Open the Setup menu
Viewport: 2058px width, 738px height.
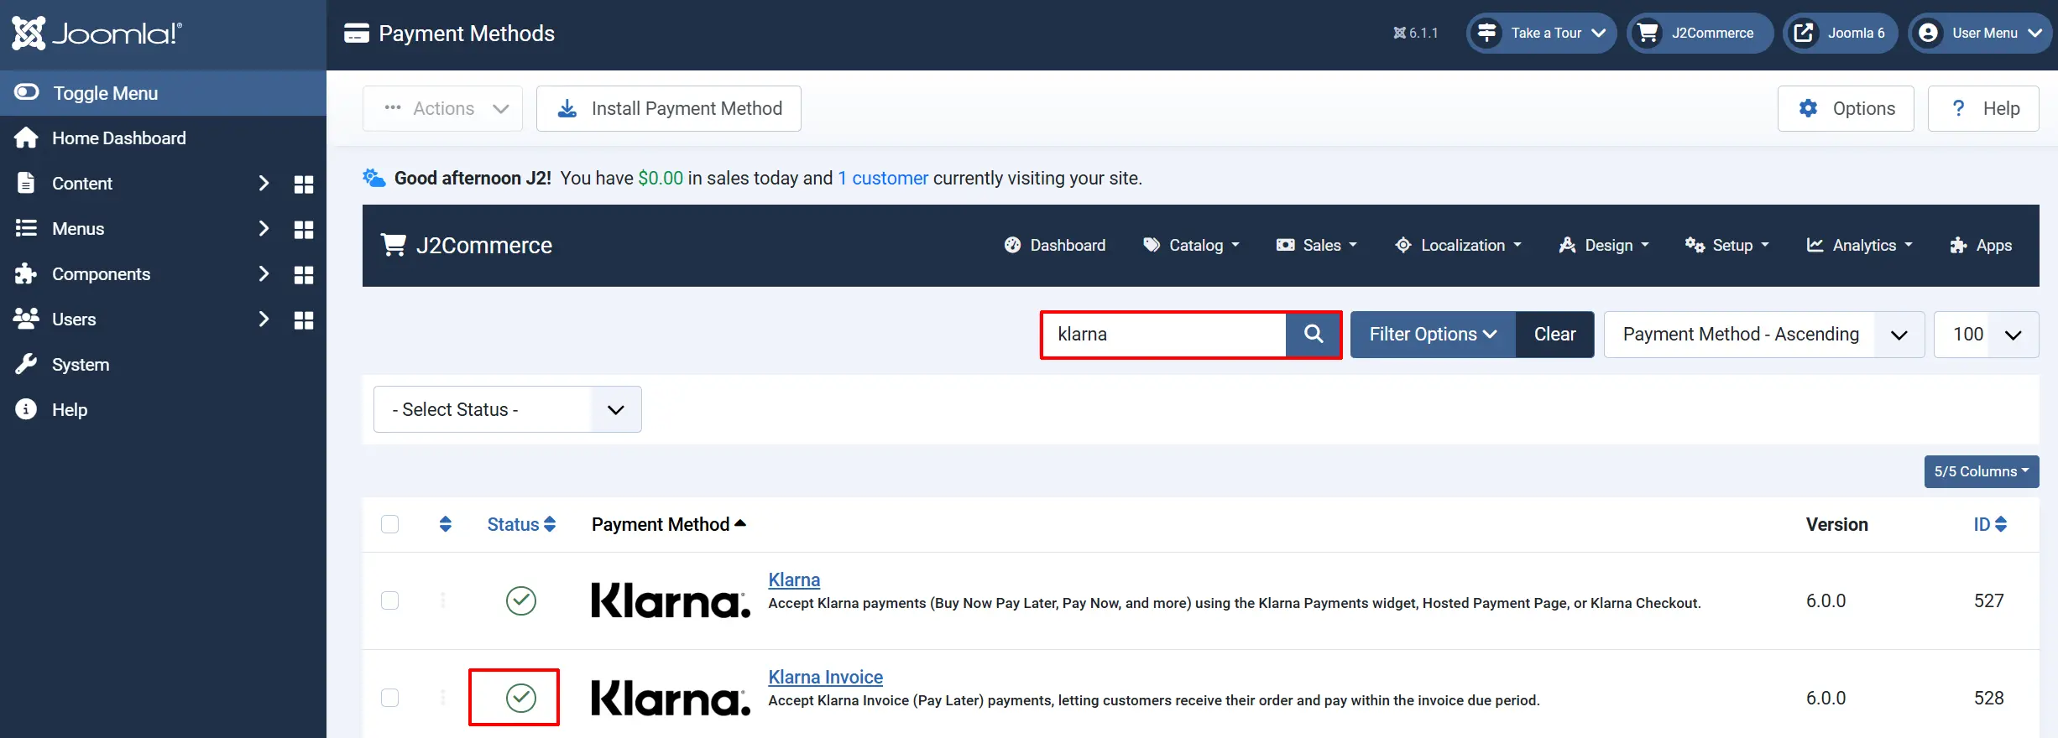pyautogui.click(x=1726, y=246)
